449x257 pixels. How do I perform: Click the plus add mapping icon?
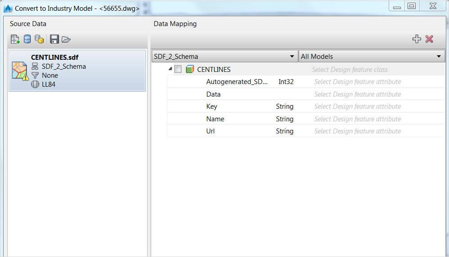click(x=417, y=39)
